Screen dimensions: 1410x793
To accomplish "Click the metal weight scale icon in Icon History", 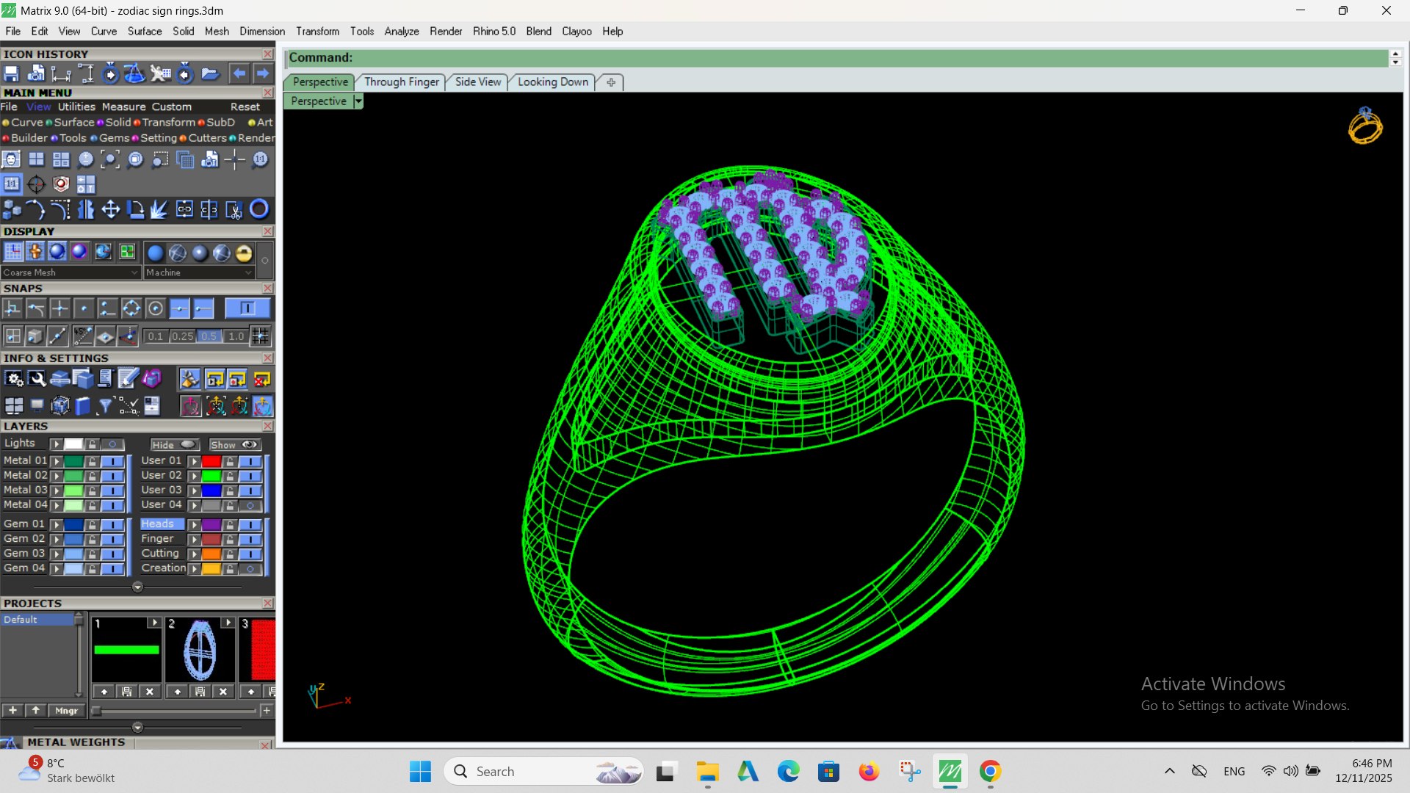I will 134,73.
